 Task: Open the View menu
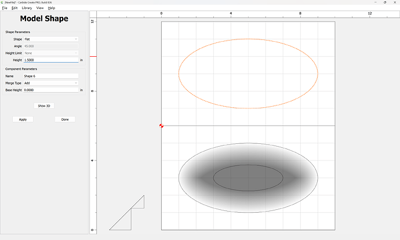tap(39, 8)
